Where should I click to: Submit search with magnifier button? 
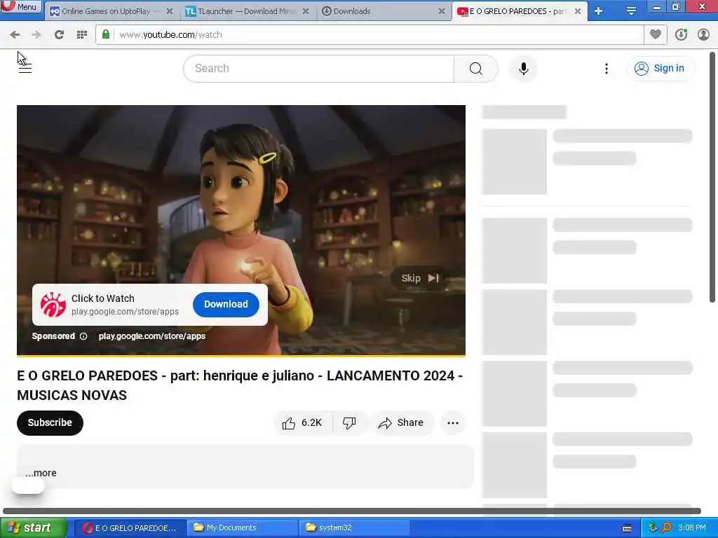[476, 69]
